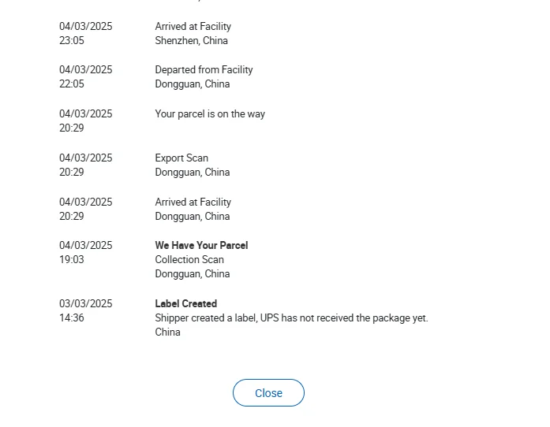Select "Arrived at Facility" entry for Shenzhen
This screenshot has height=427, width=550.
pyautogui.click(x=193, y=26)
